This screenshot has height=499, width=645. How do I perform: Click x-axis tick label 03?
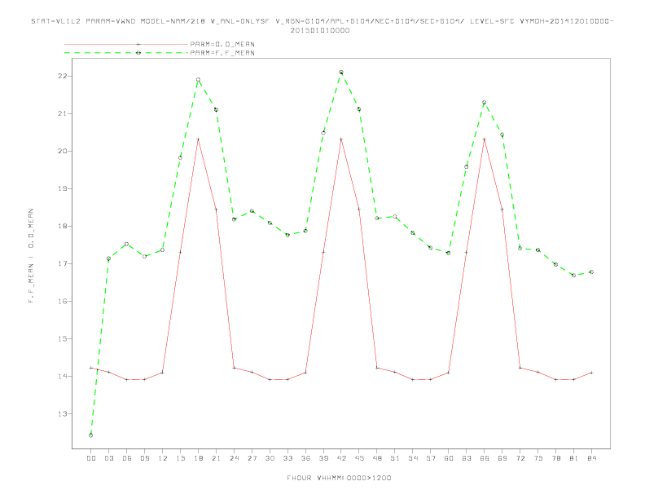tap(108, 458)
